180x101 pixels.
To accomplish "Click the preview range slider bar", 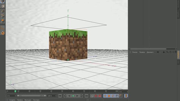I will [32, 96].
